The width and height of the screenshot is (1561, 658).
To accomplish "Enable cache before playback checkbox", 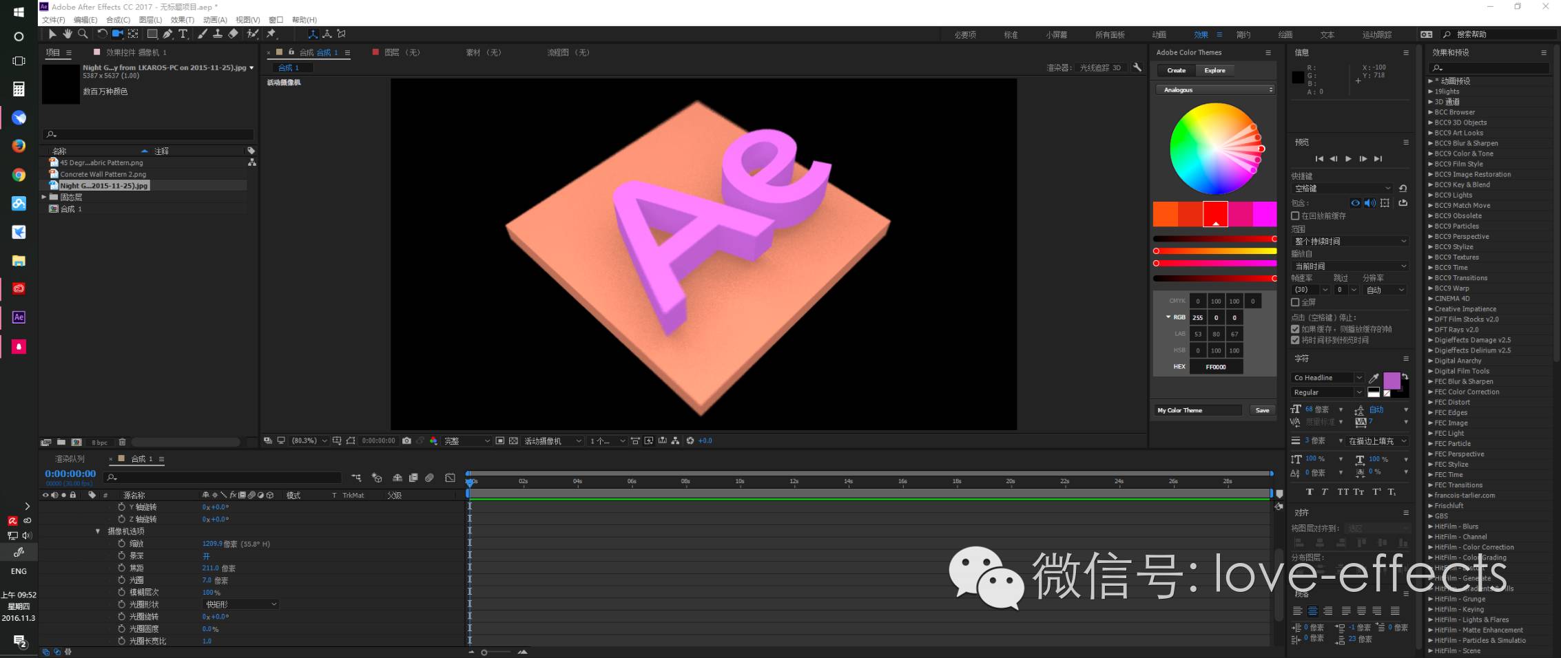I will click(1295, 216).
